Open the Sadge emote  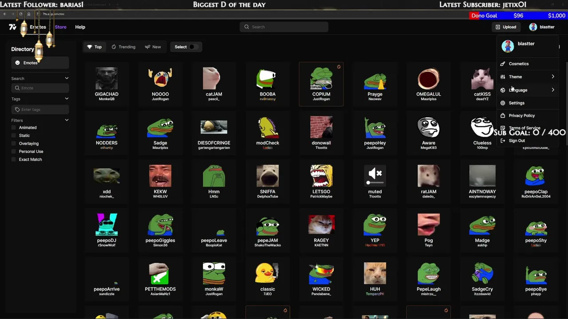(160, 133)
